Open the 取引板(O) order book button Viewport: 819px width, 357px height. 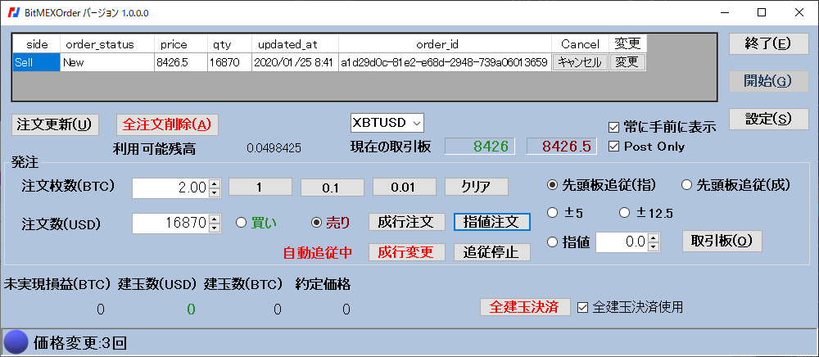pos(722,241)
